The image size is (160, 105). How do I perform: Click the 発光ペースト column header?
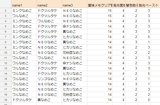(148, 5)
